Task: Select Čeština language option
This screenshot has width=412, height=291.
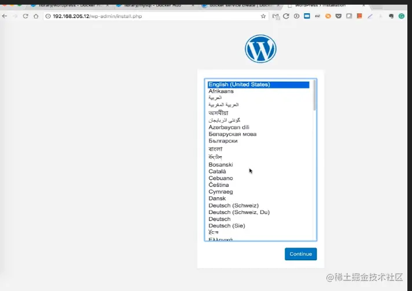Action: [x=219, y=185]
